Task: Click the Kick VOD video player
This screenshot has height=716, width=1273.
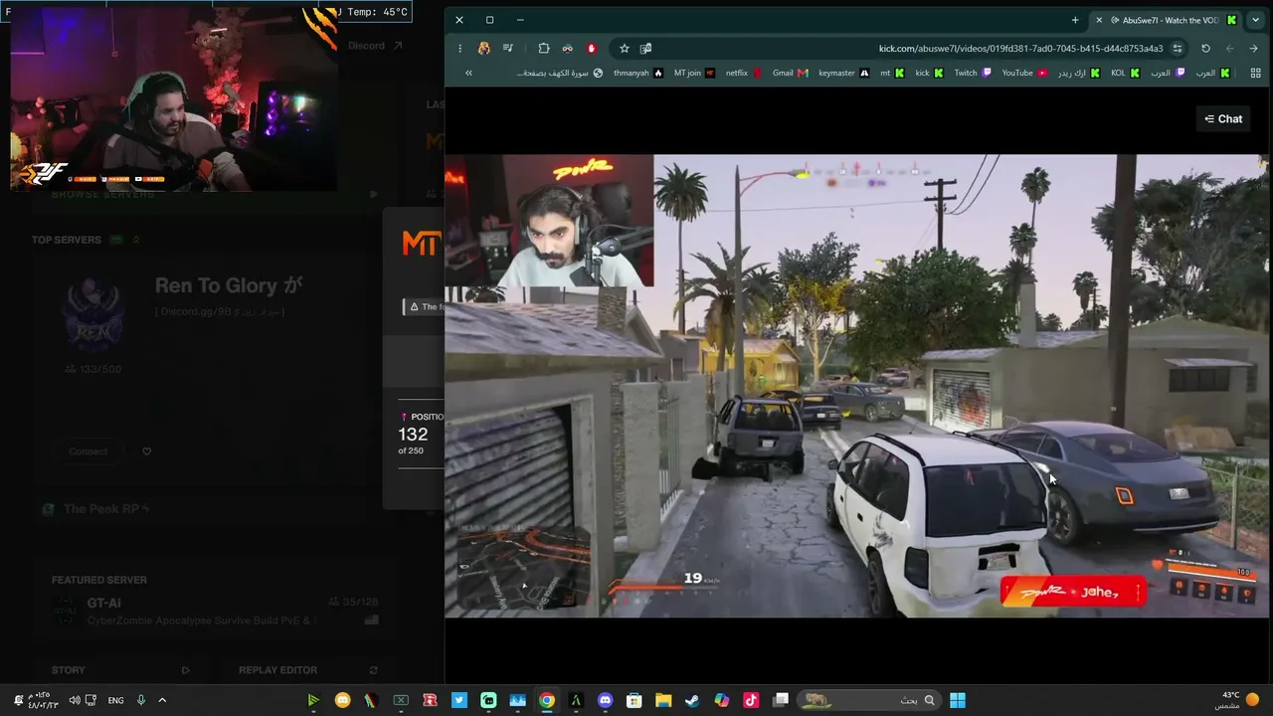Action: tap(856, 386)
